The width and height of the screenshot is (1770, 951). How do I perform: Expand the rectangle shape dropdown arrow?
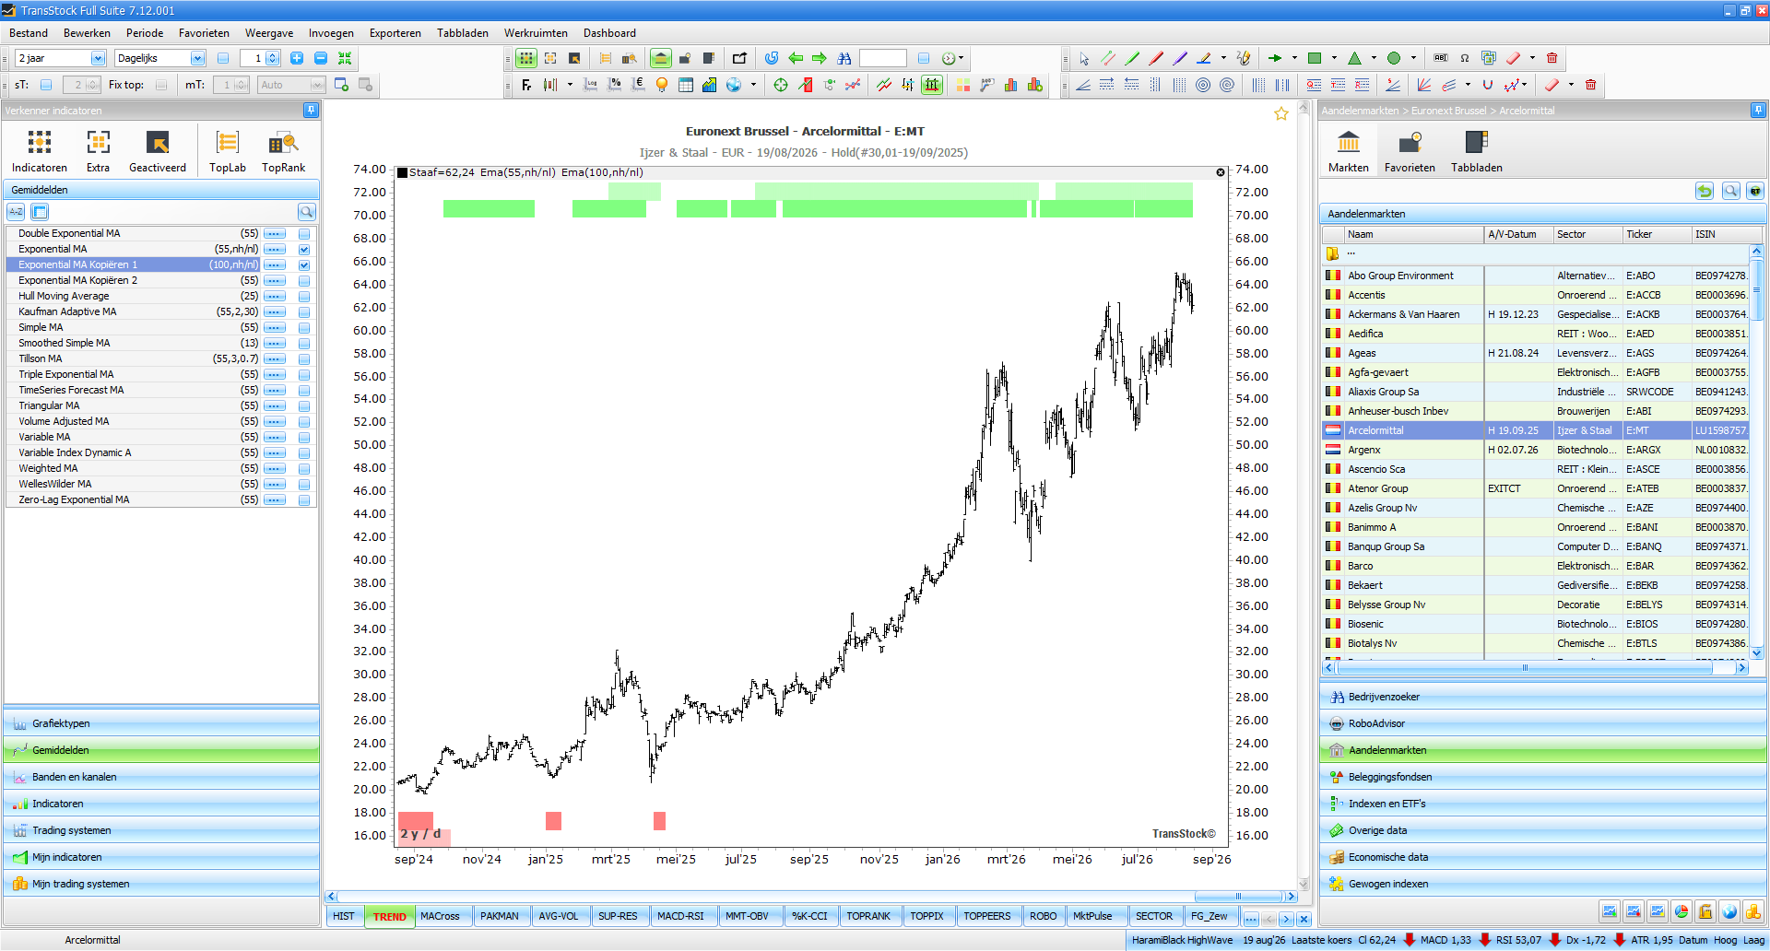coord(1334,58)
